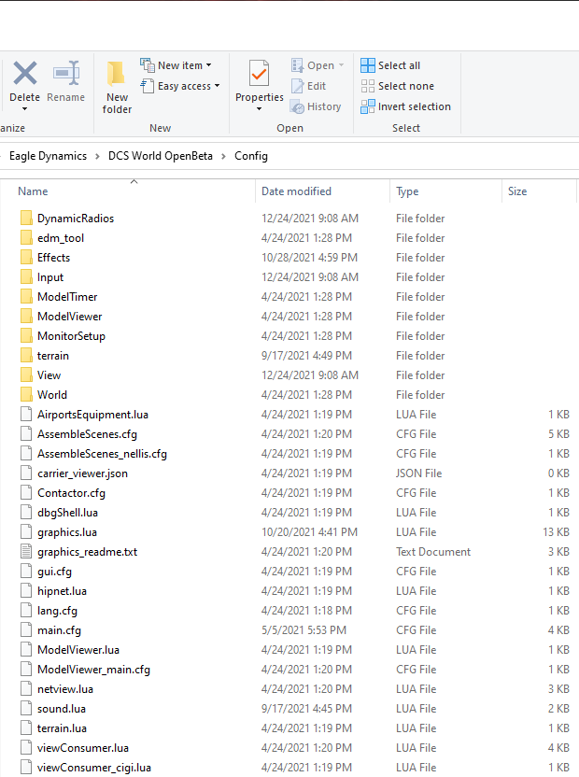Select the MonitorSetup folder icon
This screenshot has height=777, width=579.
(27, 336)
